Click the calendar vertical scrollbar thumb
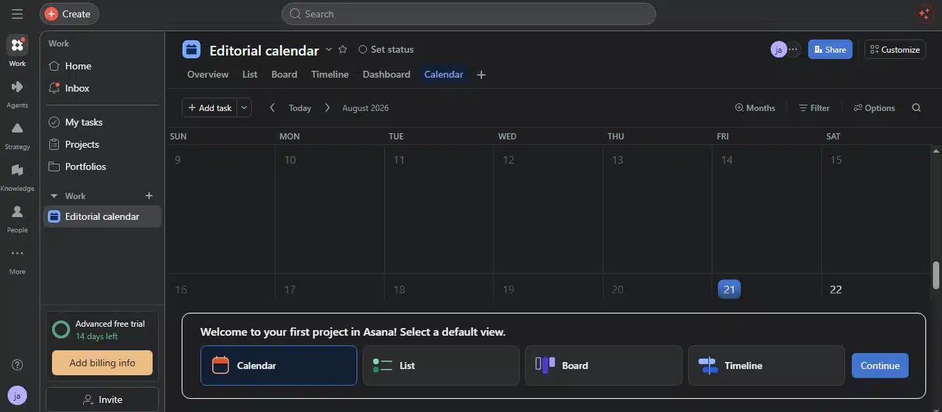The height and width of the screenshot is (412, 942). pos(936,275)
